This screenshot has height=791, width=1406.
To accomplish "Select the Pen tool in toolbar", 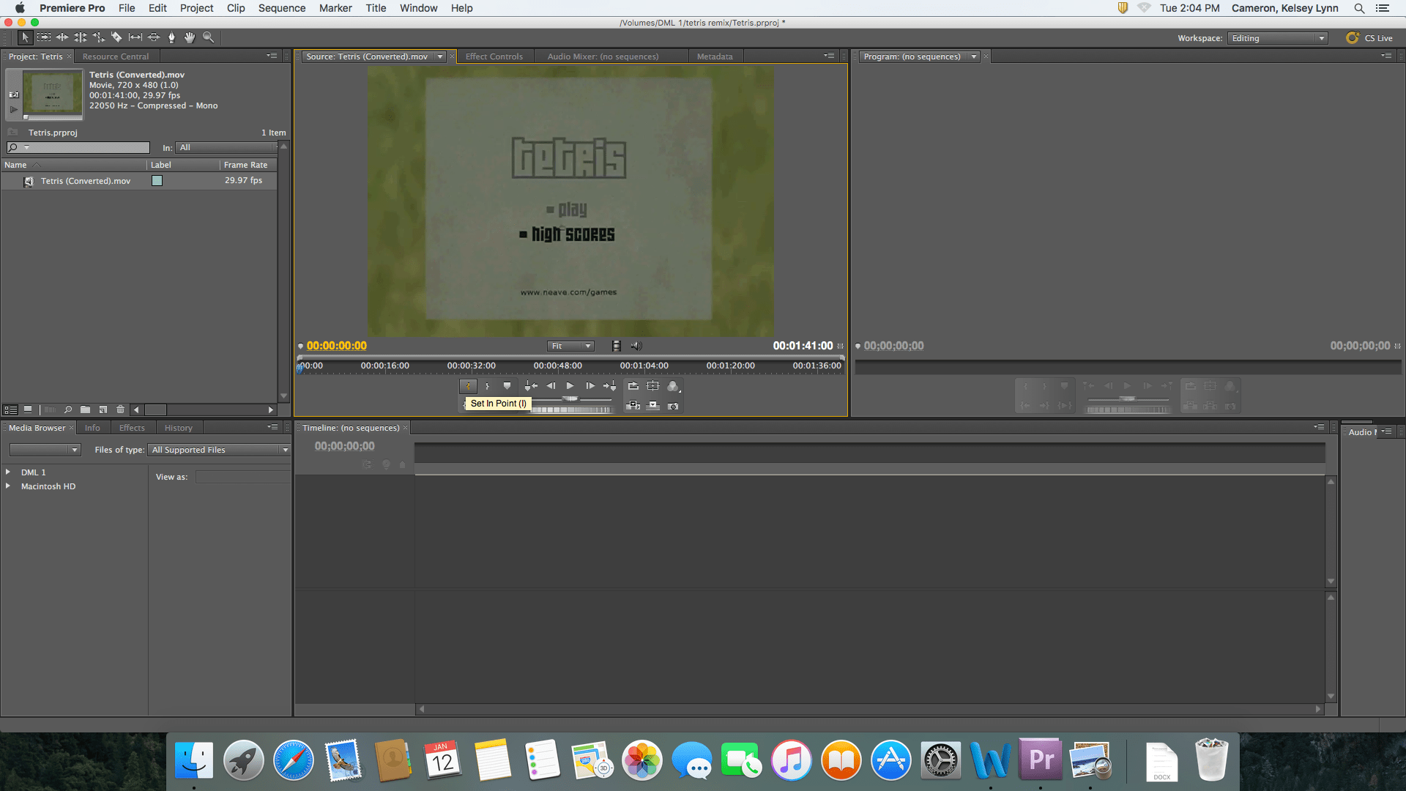I will [x=171, y=37].
